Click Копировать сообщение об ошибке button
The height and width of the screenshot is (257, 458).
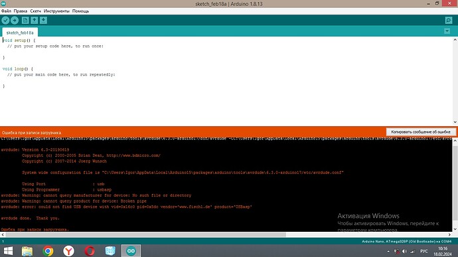(x=421, y=132)
